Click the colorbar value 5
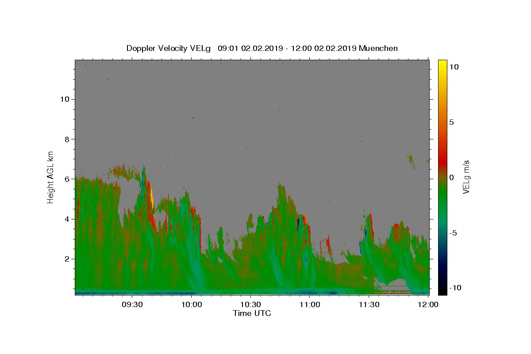 (451, 122)
